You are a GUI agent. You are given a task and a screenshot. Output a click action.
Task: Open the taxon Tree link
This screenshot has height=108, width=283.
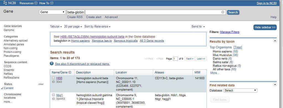pos(238,47)
